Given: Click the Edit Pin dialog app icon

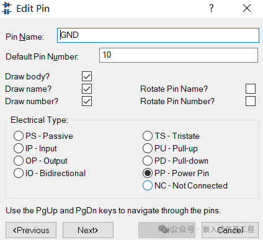Looking at the screenshot, I should point(7,8).
